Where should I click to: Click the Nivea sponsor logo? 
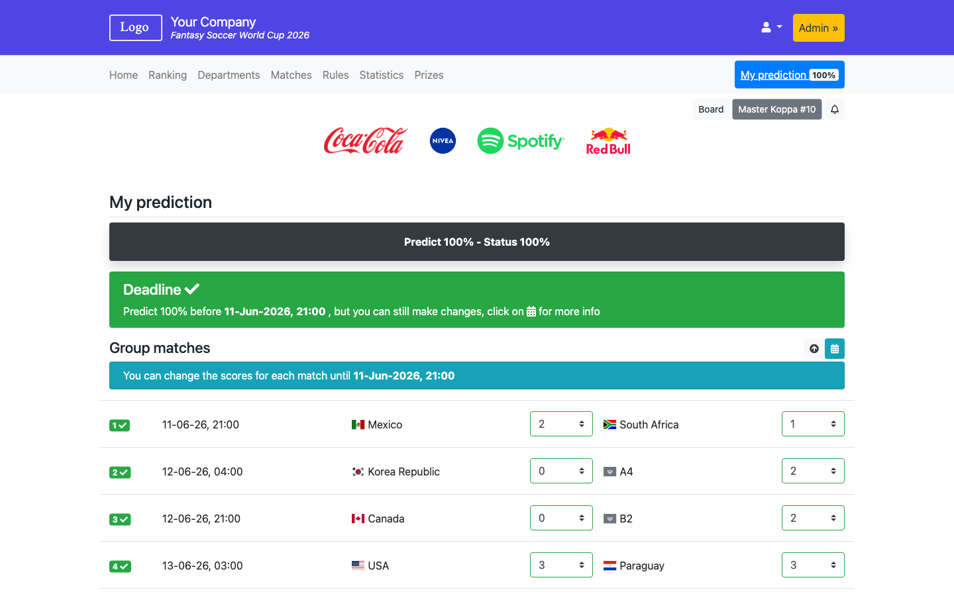[443, 140]
